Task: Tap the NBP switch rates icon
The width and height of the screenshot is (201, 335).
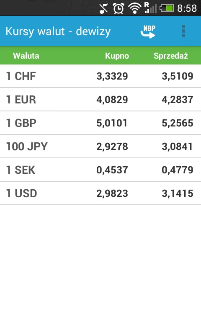Action: 148,32
